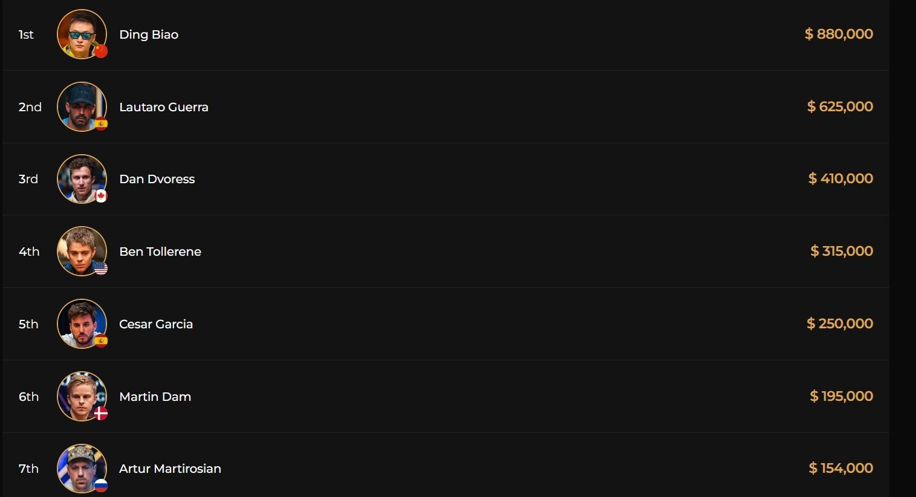The height and width of the screenshot is (497, 916).
Task: Open Artur Martirosian's profile photo
Action: tap(81, 467)
